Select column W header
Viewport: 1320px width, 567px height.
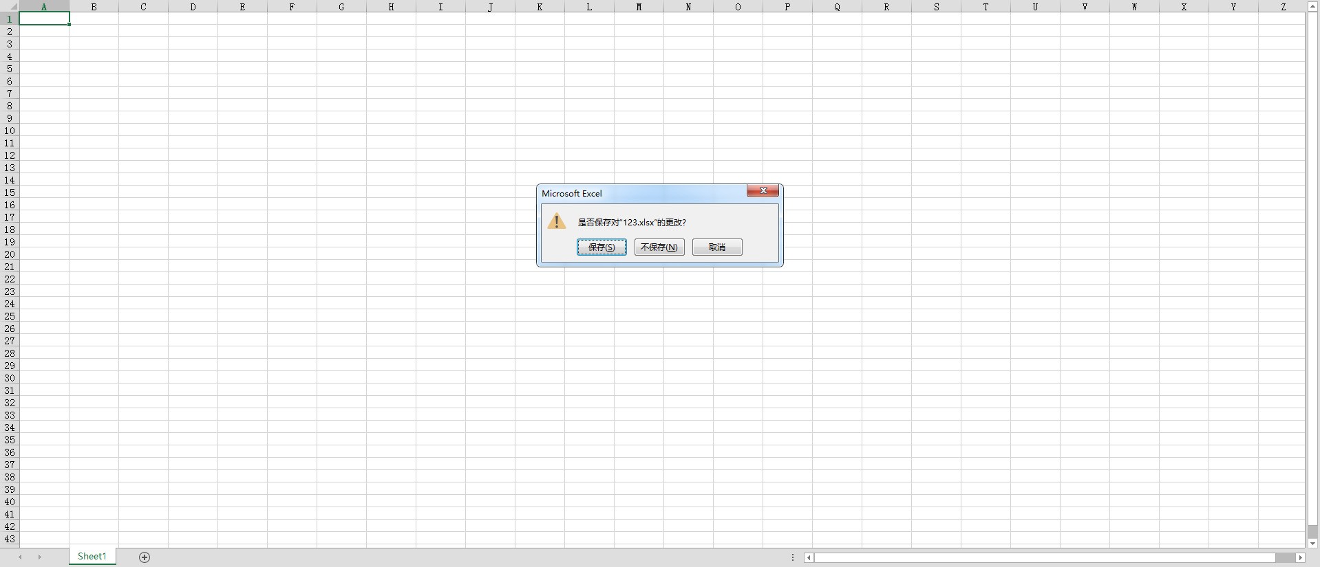(1134, 7)
